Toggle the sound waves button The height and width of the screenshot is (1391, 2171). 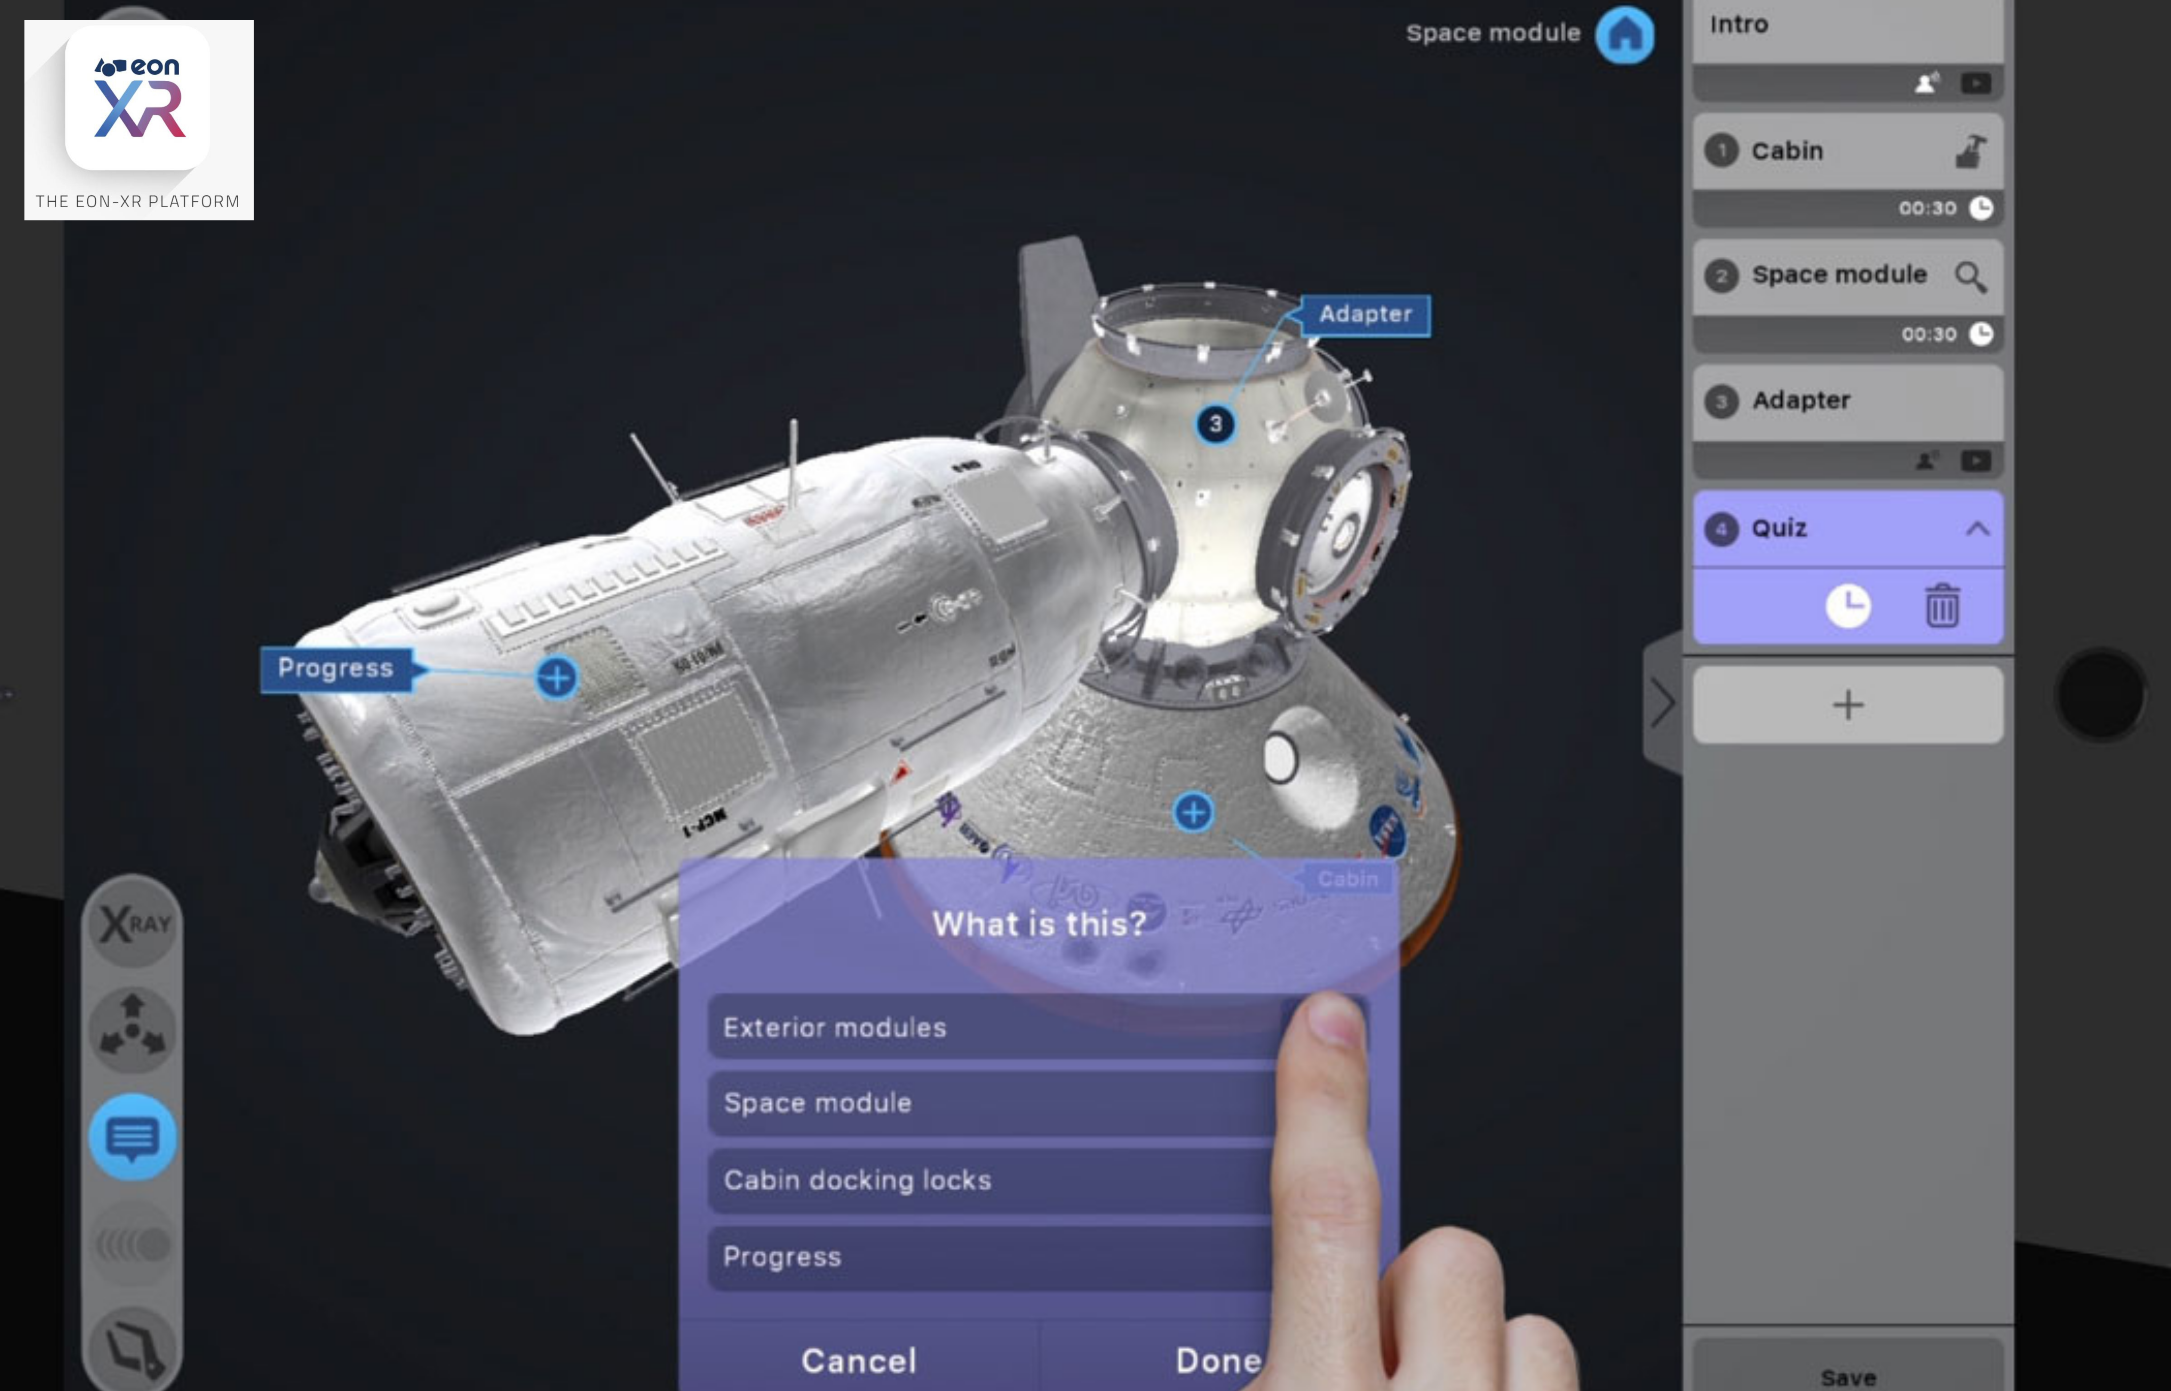tap(133, 1244)
